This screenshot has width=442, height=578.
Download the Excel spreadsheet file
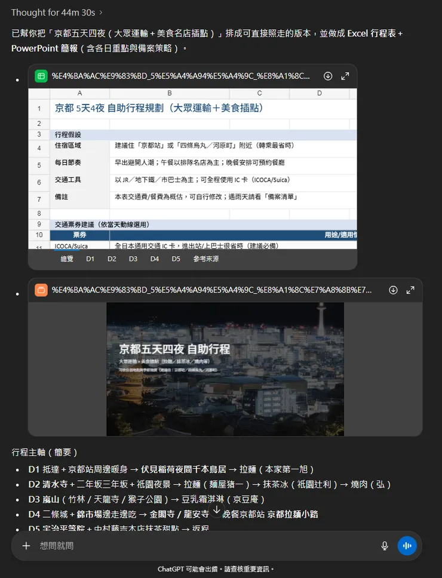328,76
